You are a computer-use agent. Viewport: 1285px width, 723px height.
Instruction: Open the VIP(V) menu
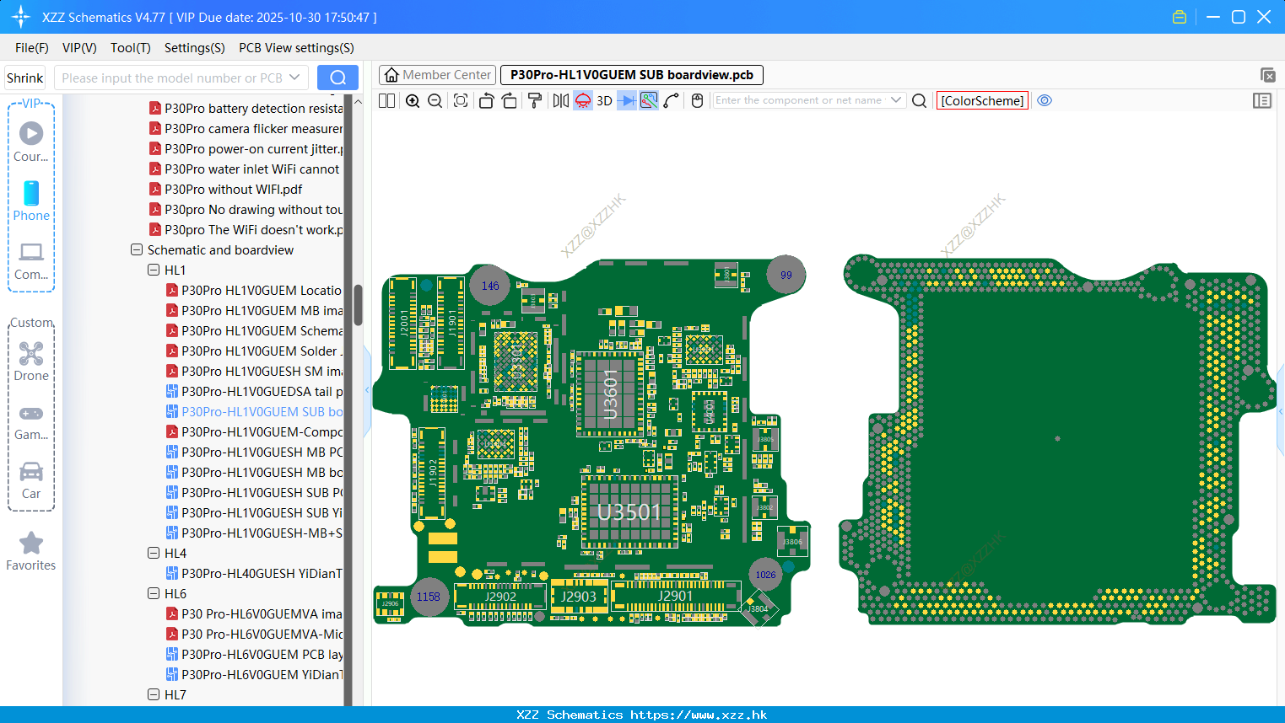click(79, 48)
